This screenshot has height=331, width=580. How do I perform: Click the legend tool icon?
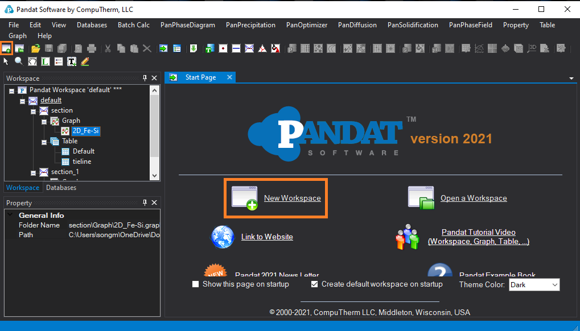coord(59,61)
